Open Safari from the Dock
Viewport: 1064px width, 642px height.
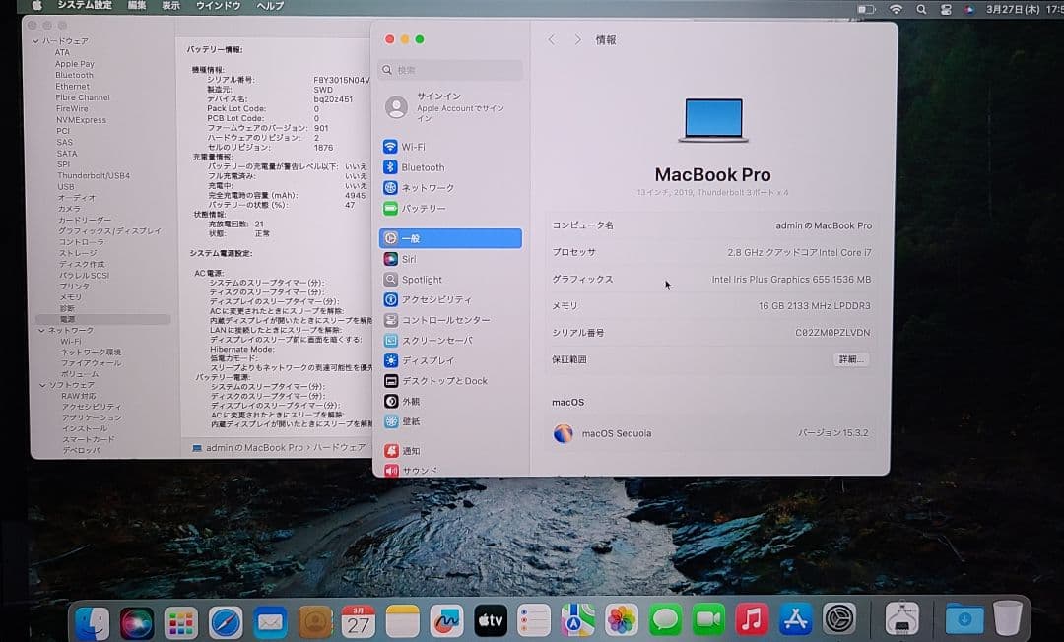pyautogui.click(x=226, y=621)
